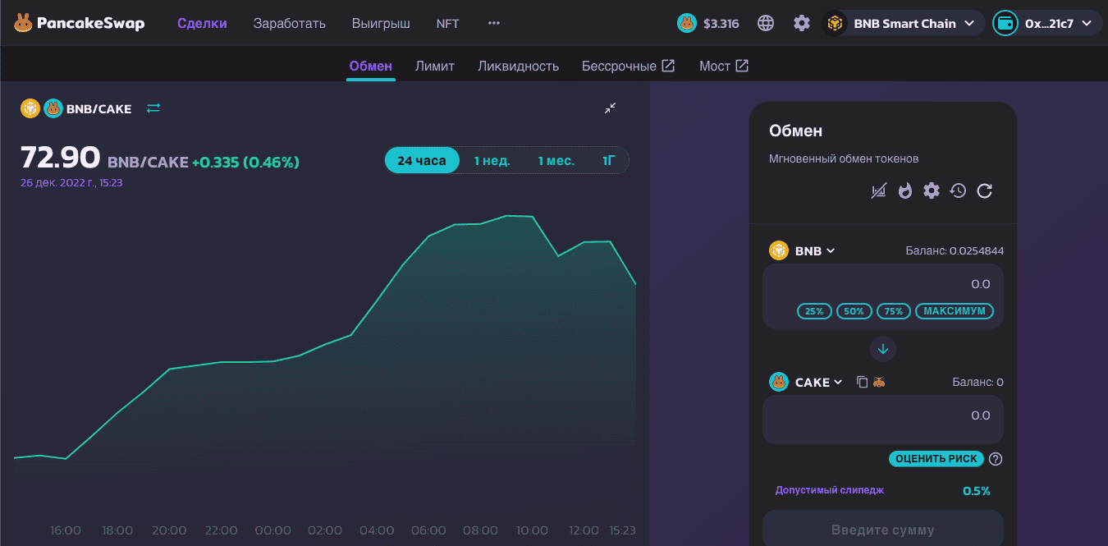Switch BNB/CAKE chart pair direction arrows
1108x546 pixels.
tap(153, 108)
